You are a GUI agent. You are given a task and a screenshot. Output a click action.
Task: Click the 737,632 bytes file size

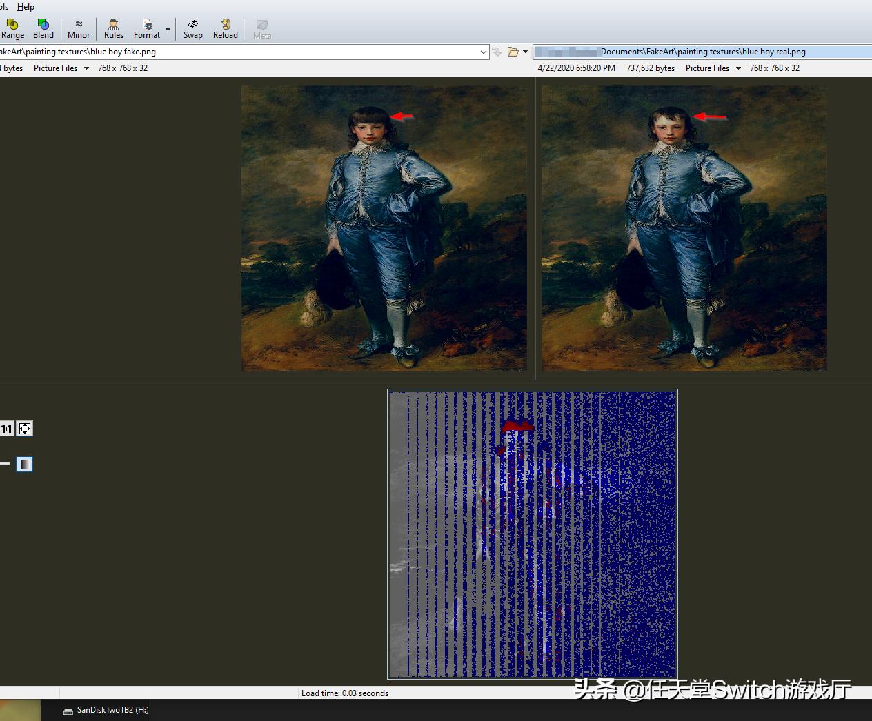click(651, 68)
